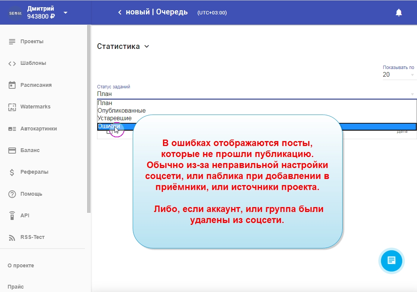Click the Баланс card icon
This screenshot has height=292, width=417.
click(x=12, y=151)
